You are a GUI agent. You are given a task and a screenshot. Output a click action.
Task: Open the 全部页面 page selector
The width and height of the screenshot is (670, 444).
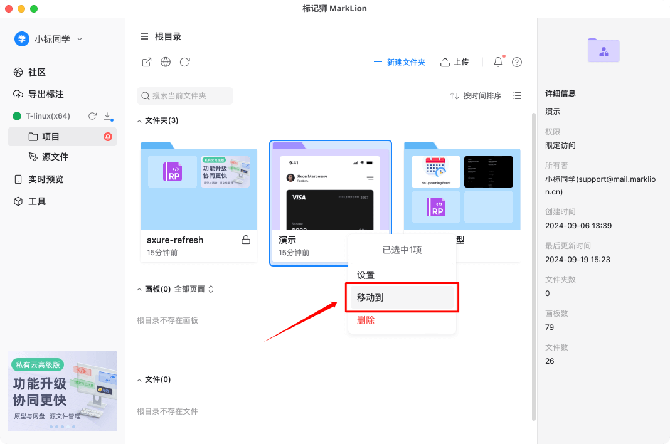click(x=195, y=288)
